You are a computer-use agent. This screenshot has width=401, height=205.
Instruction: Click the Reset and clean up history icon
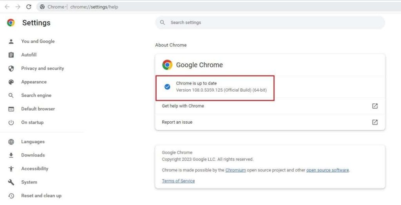(11, 196)
